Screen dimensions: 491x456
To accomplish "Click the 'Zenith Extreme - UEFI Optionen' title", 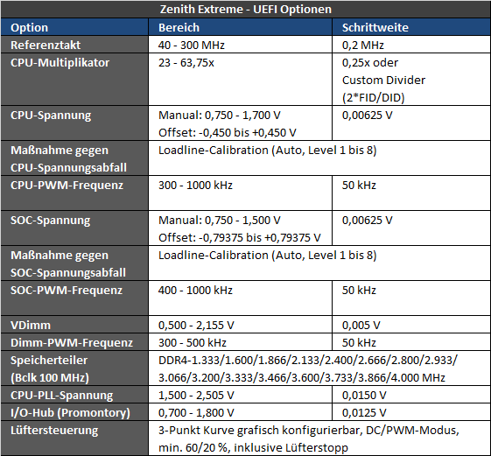I will (245, 9).
